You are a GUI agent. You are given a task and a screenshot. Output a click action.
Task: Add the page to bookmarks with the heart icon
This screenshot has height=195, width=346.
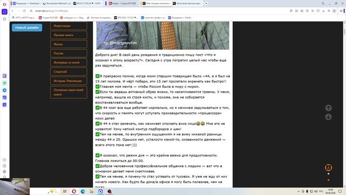[318, 11]
